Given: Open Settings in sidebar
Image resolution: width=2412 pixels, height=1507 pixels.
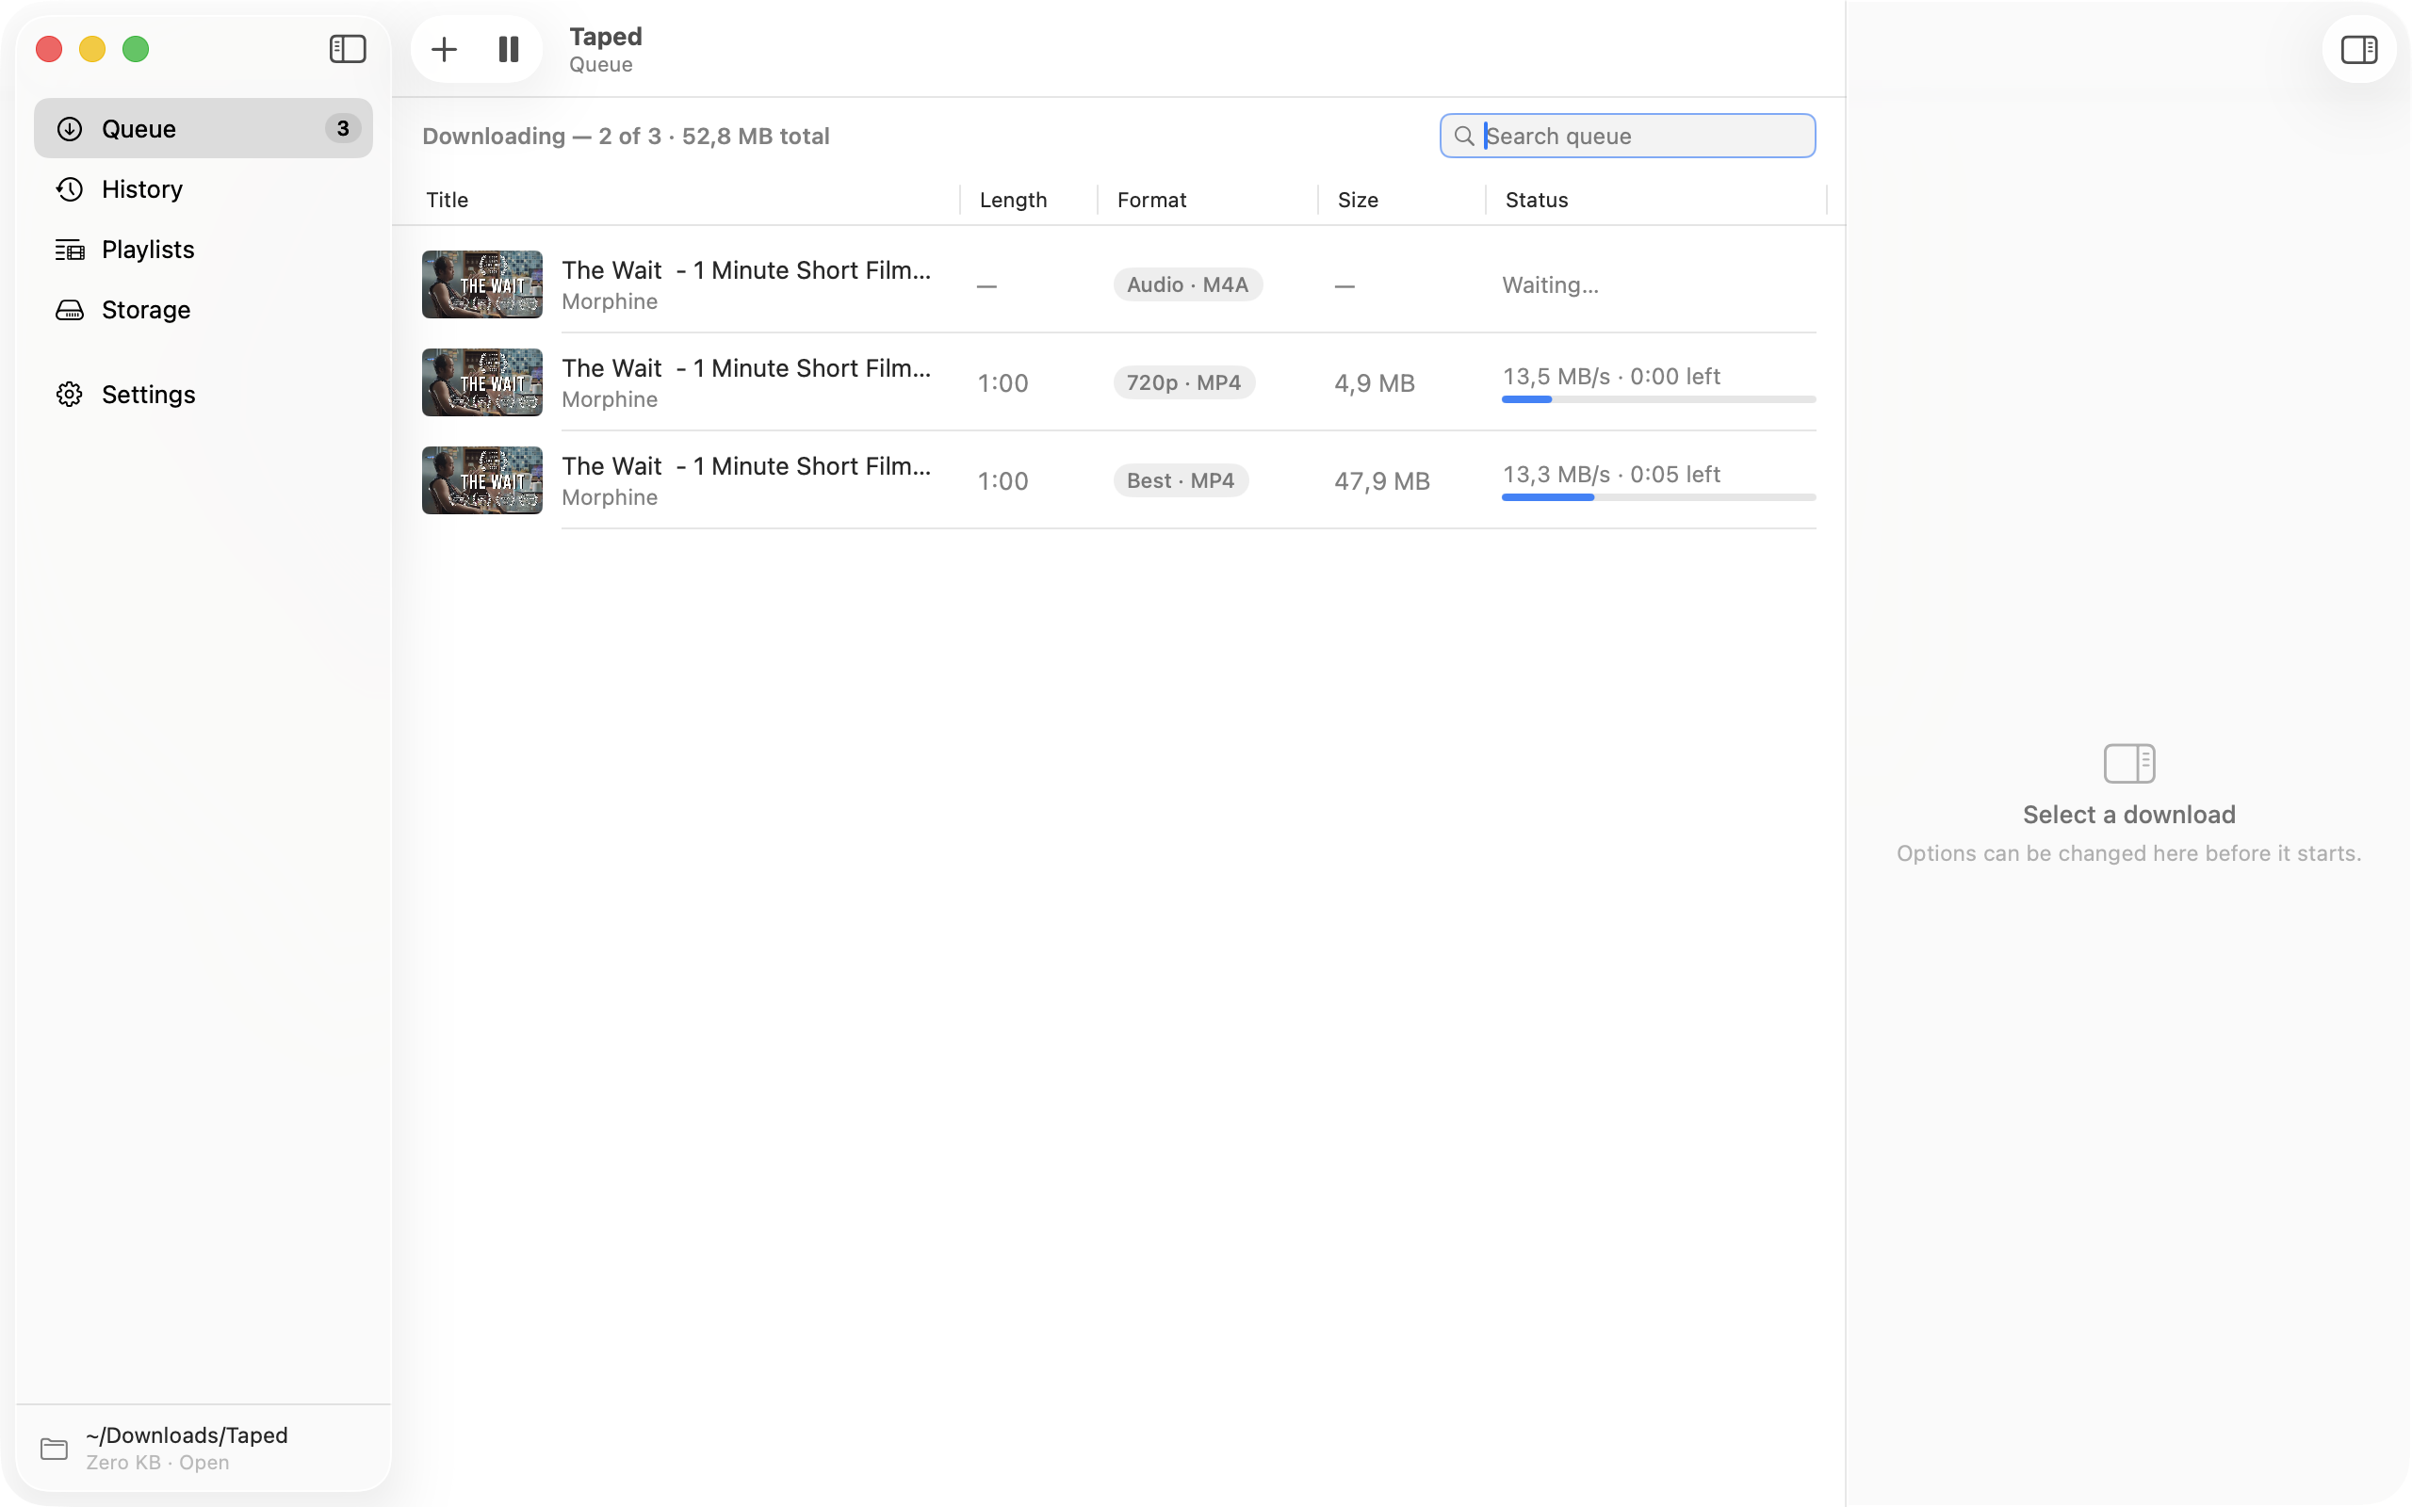Looking at the screenshot, I should click(x=204, y=395).
